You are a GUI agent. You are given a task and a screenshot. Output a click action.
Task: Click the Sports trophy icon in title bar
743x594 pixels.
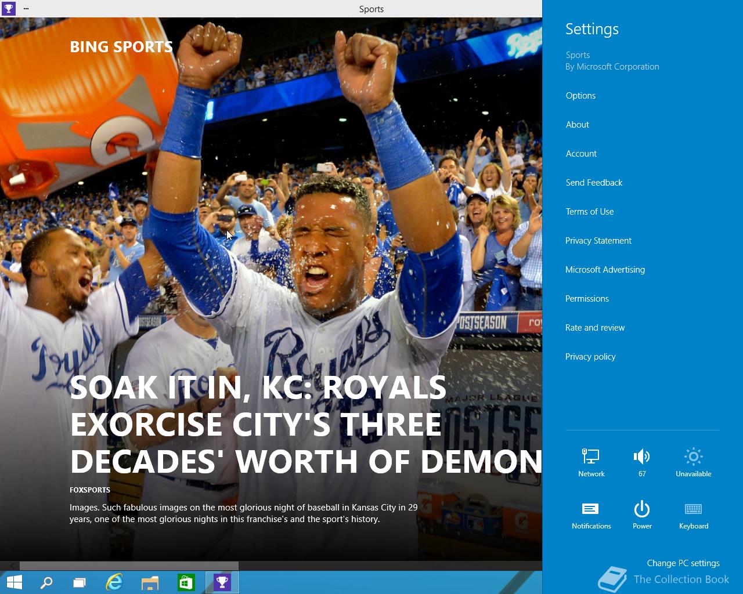click(x=9, y=9)
